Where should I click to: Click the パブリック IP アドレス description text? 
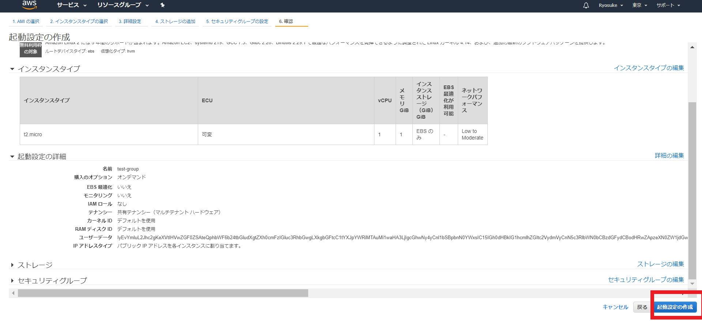click(x=180, y=246)
